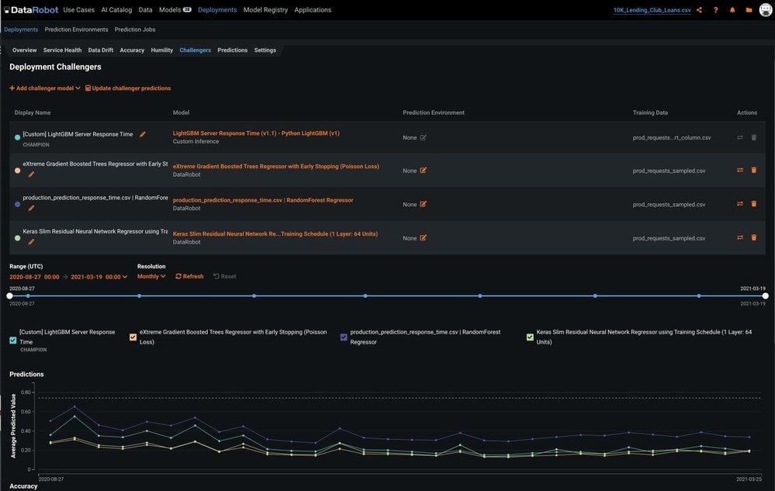Edit LightGBM Server Response Time display name
The height and width of the screenshot is (491, 775).
[142, 134]
